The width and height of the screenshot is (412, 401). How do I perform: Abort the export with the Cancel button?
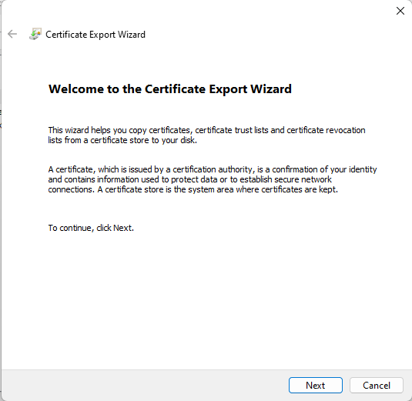pos(377,386)
